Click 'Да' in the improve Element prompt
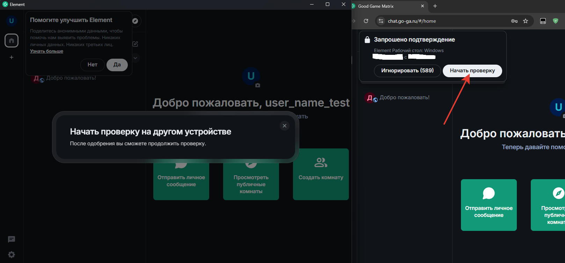565x263 pixels. coord(117,65)
